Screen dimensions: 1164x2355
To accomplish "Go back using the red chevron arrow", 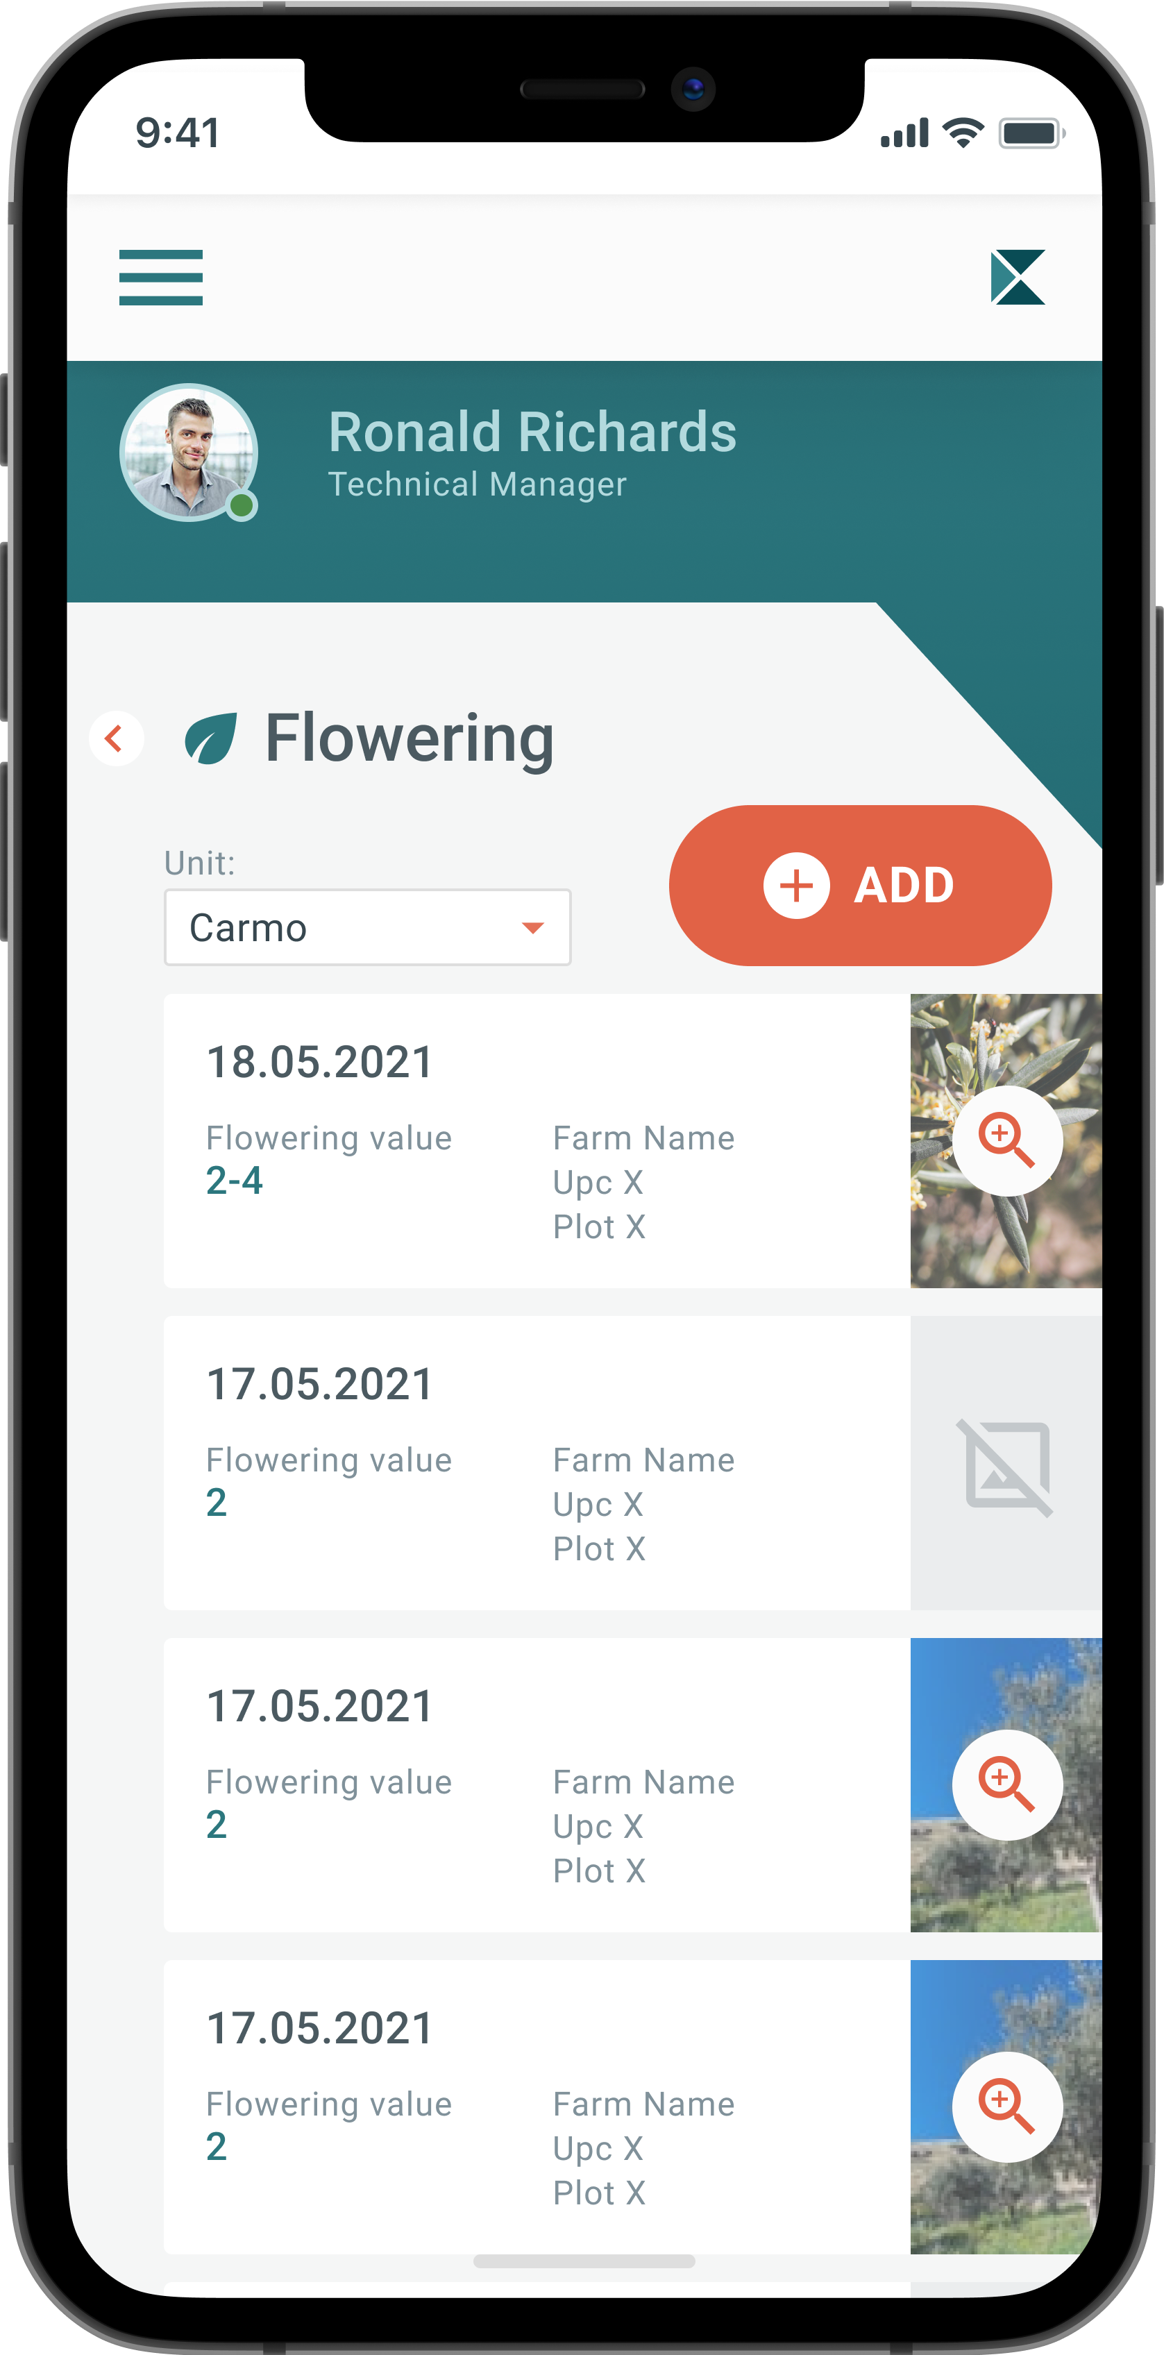I will [x=116, y=738].
